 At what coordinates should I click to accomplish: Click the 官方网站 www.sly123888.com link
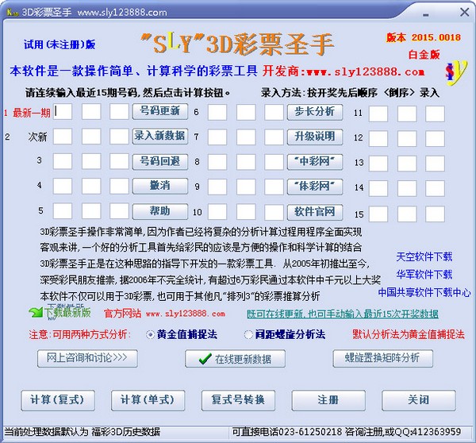tap(164, 314)
